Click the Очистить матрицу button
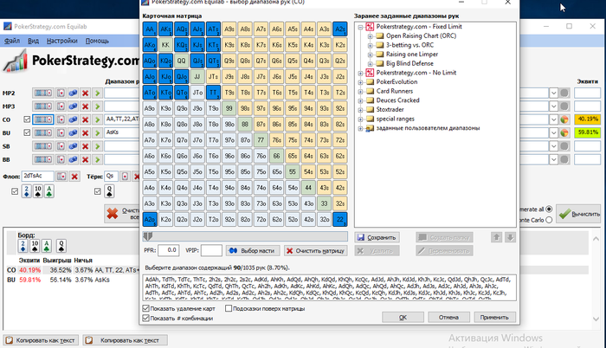 (315, 250)
